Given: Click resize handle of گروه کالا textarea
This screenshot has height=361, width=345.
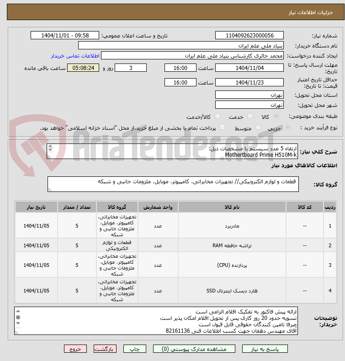Looking at the screenshot, I should (x=50, y=190).
